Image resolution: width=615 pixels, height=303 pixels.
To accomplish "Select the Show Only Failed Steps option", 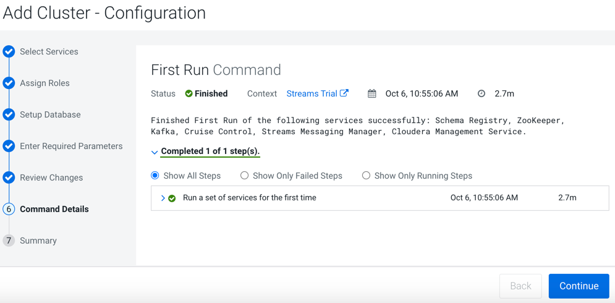I will point(245,176).
